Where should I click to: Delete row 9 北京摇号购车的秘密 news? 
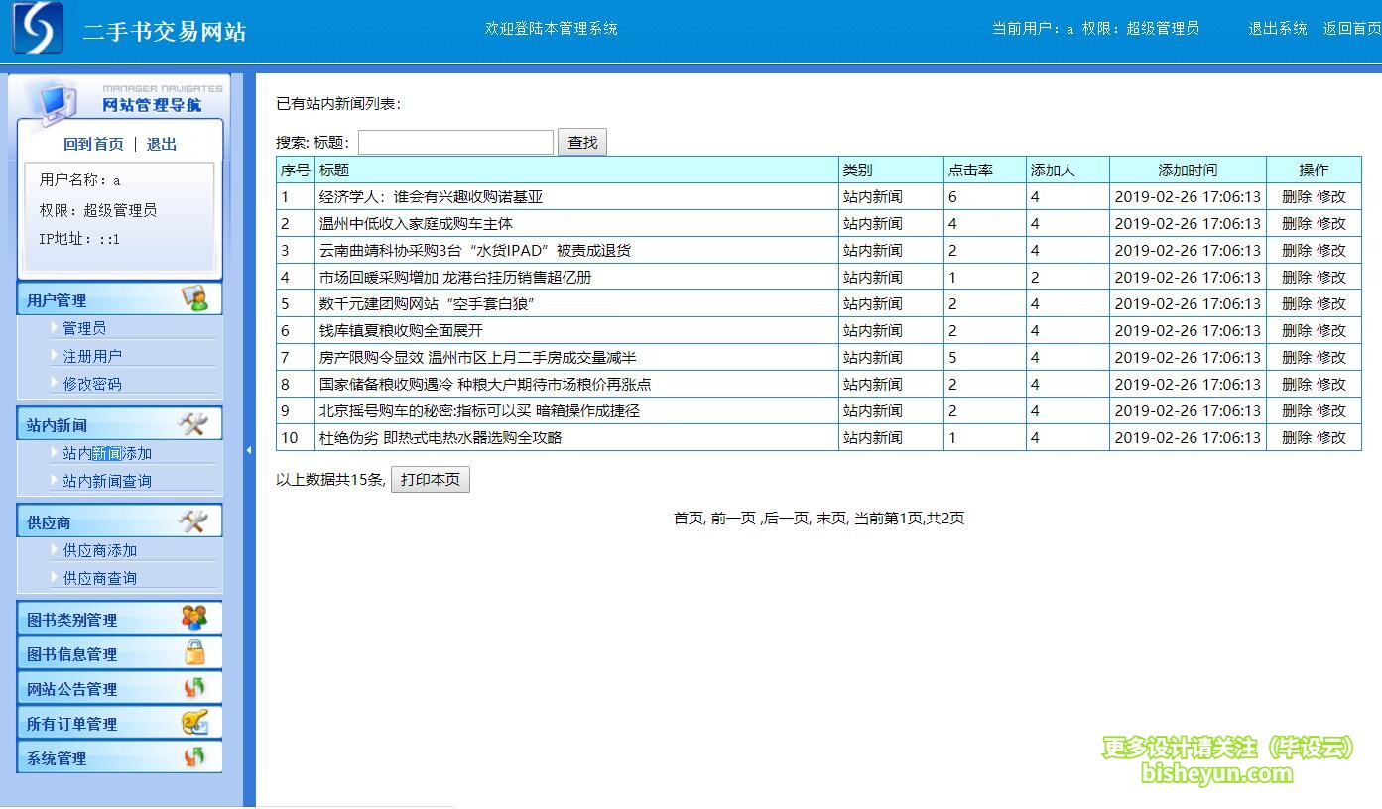(x=1297, y=410)
